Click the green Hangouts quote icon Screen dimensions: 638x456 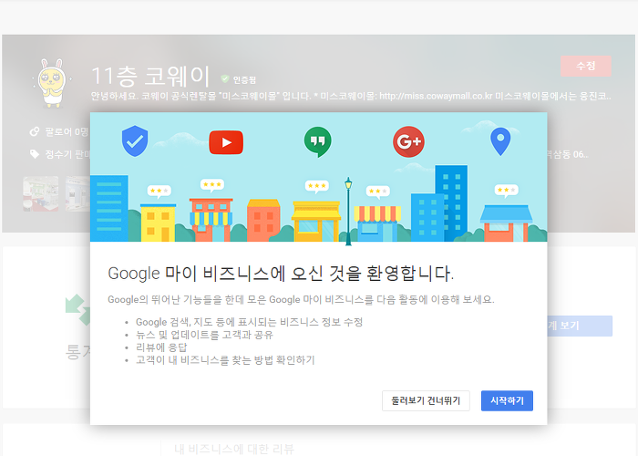tap(317, 141)
